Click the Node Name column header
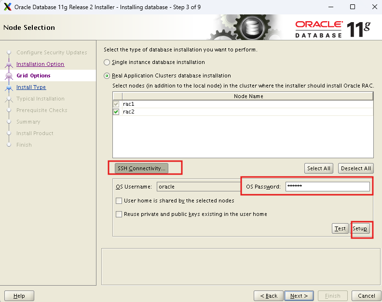This screenshot has width=382, height=302. pos(248,96)
